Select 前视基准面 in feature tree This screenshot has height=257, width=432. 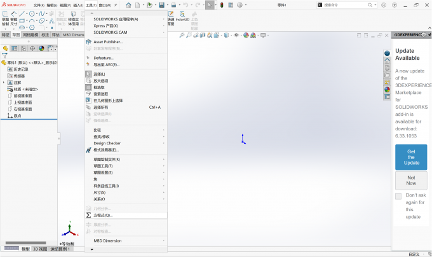pos(23,95)
